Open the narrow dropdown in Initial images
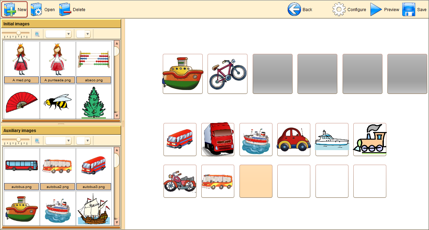 (83, 34)
